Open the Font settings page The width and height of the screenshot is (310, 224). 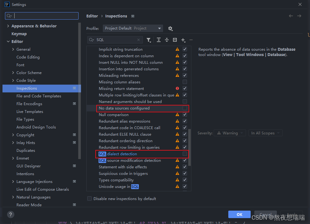pyautogui.click(x=21, y=65)
